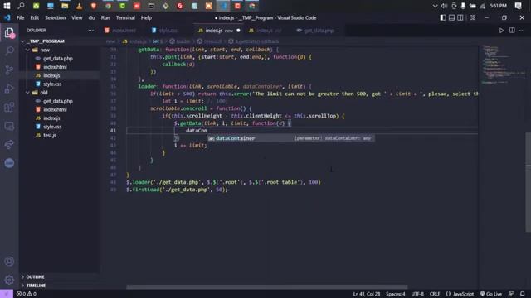The height and width of the screenshot is (298, 531).
Task: Open test.js in the old folder
Action: click(x=50, y=135)
